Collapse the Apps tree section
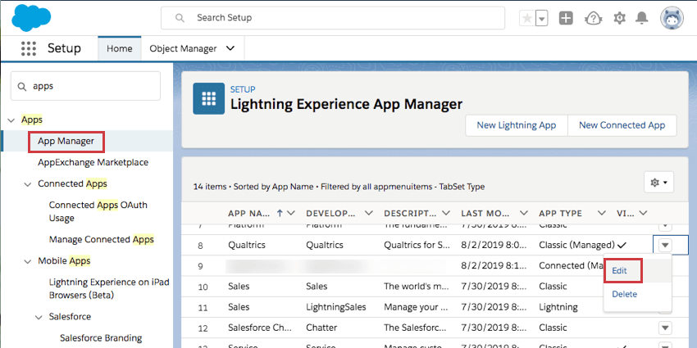This screenshot has height=348, width=697. tap(11, 120)
